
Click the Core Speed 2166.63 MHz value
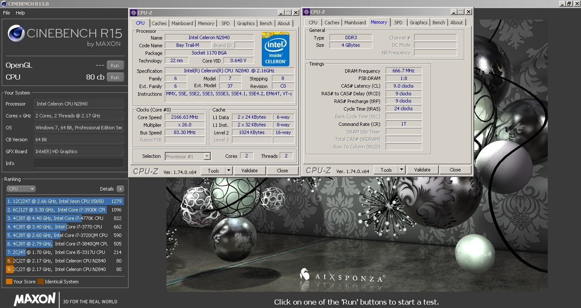186,117
